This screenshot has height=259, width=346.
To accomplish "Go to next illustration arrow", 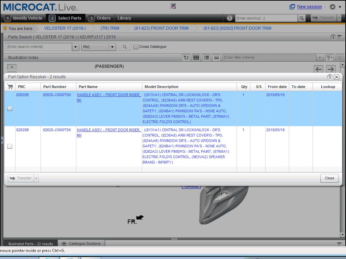I will coord(331,69).
